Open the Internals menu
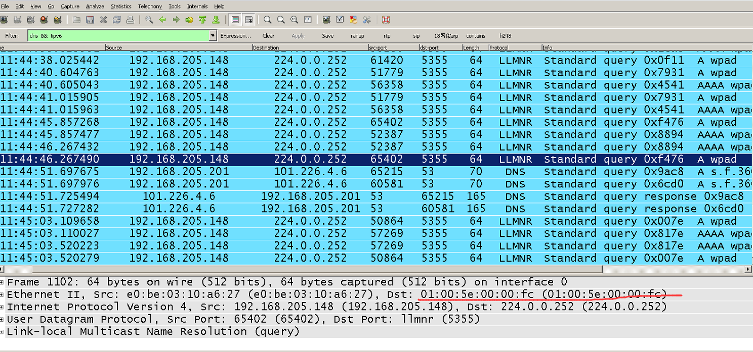Image resolution: width=753 pixels, height=352 pixels. 197,6
